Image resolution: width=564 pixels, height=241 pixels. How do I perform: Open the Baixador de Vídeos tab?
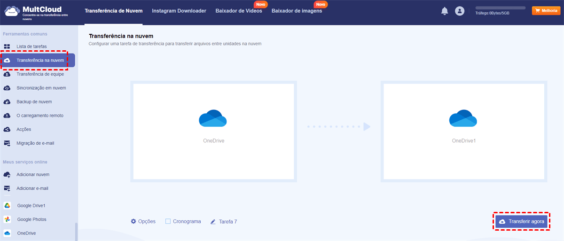point(239,11)
